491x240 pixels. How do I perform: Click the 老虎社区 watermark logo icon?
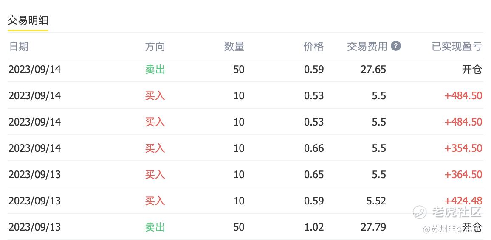pyautogui.click(x=419, y=212)
